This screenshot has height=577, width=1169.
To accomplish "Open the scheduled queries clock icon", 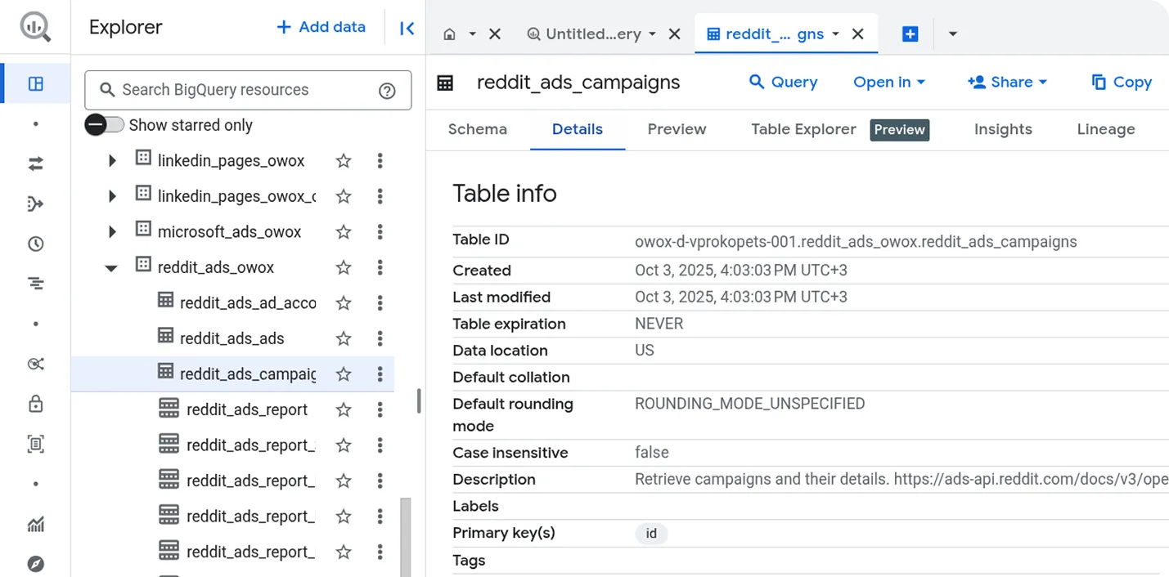I will point(35,244).
